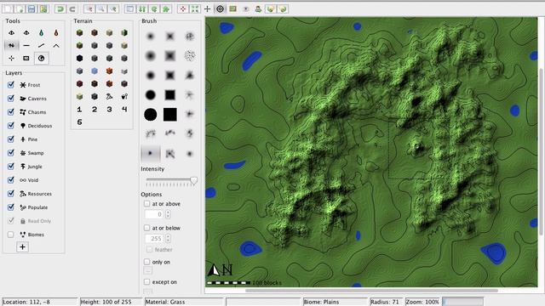Viewport: 545px width, 306px height.
Task: Uncheck the Pine layer checkbox
Action: tap(11, 139)
